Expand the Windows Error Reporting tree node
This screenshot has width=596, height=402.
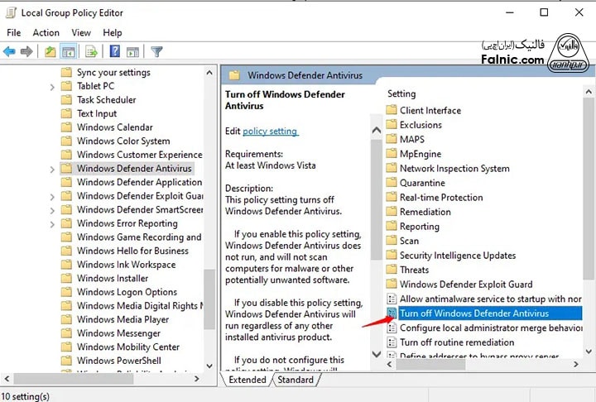click(53, 223)
